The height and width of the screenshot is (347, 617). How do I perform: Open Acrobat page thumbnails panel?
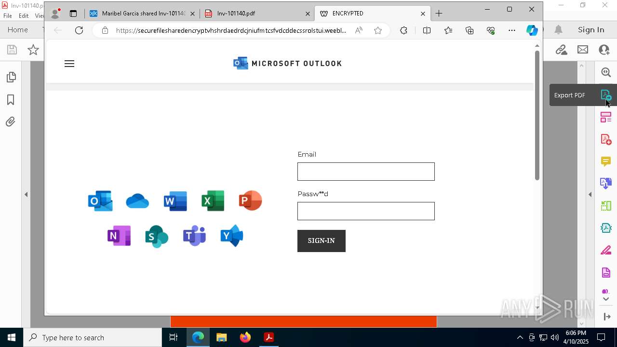pyautogui.click(x=11, y=77)
